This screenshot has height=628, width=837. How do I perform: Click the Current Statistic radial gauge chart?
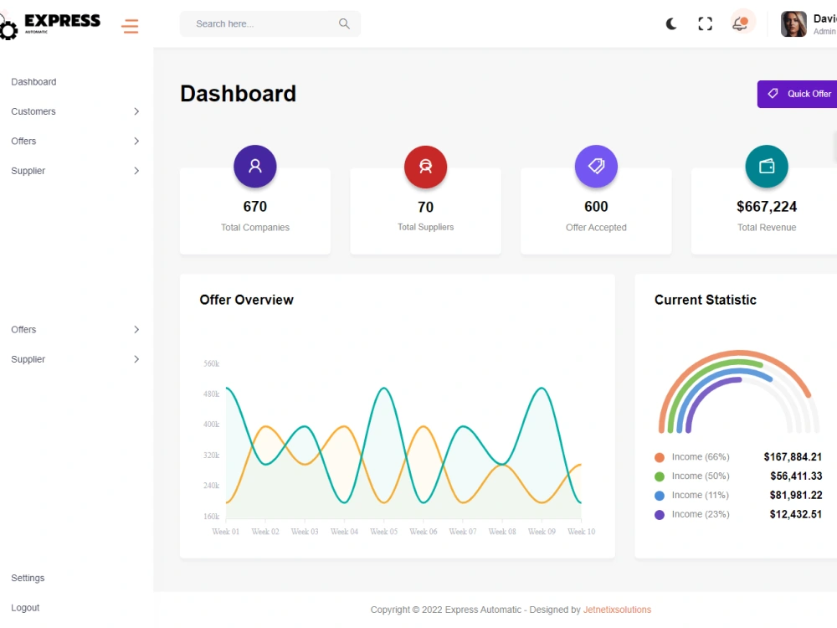[739, 391]
